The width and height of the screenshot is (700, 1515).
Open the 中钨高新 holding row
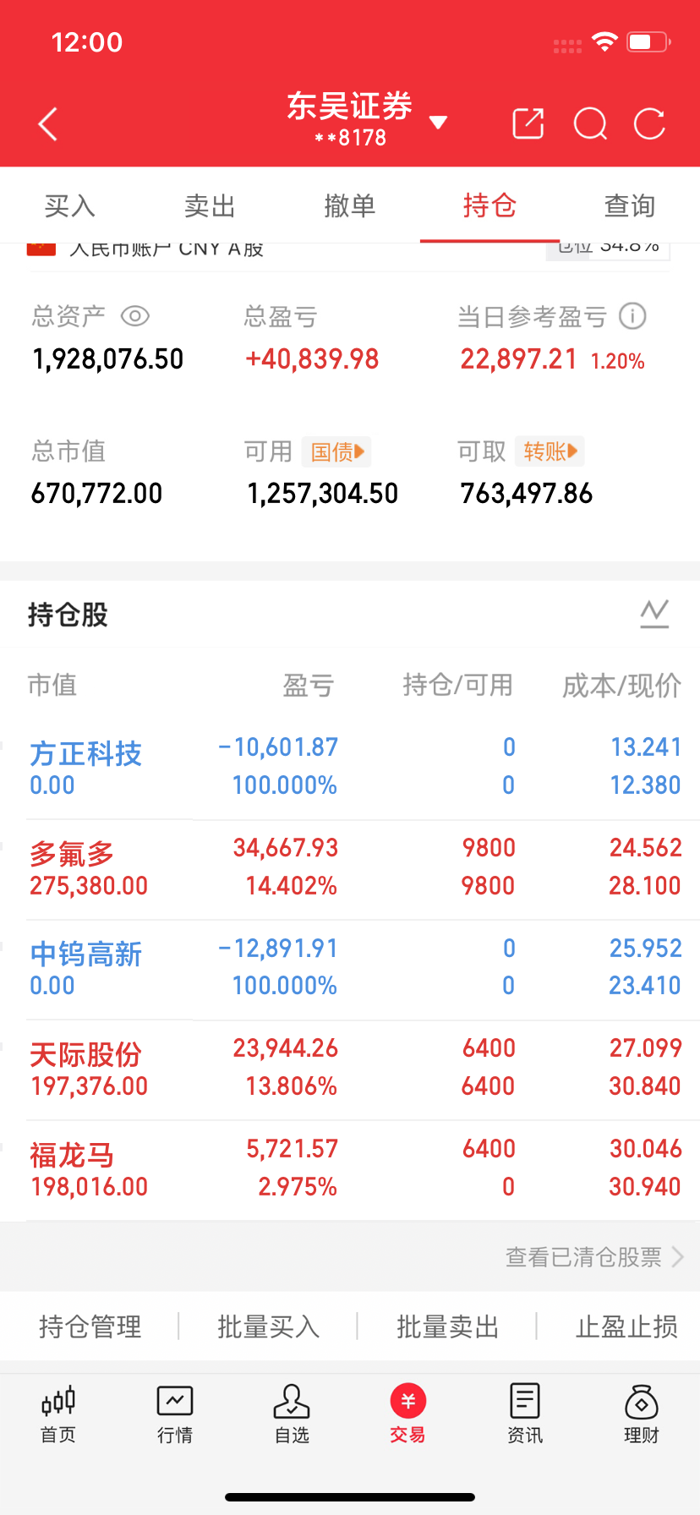click(350, 969)
